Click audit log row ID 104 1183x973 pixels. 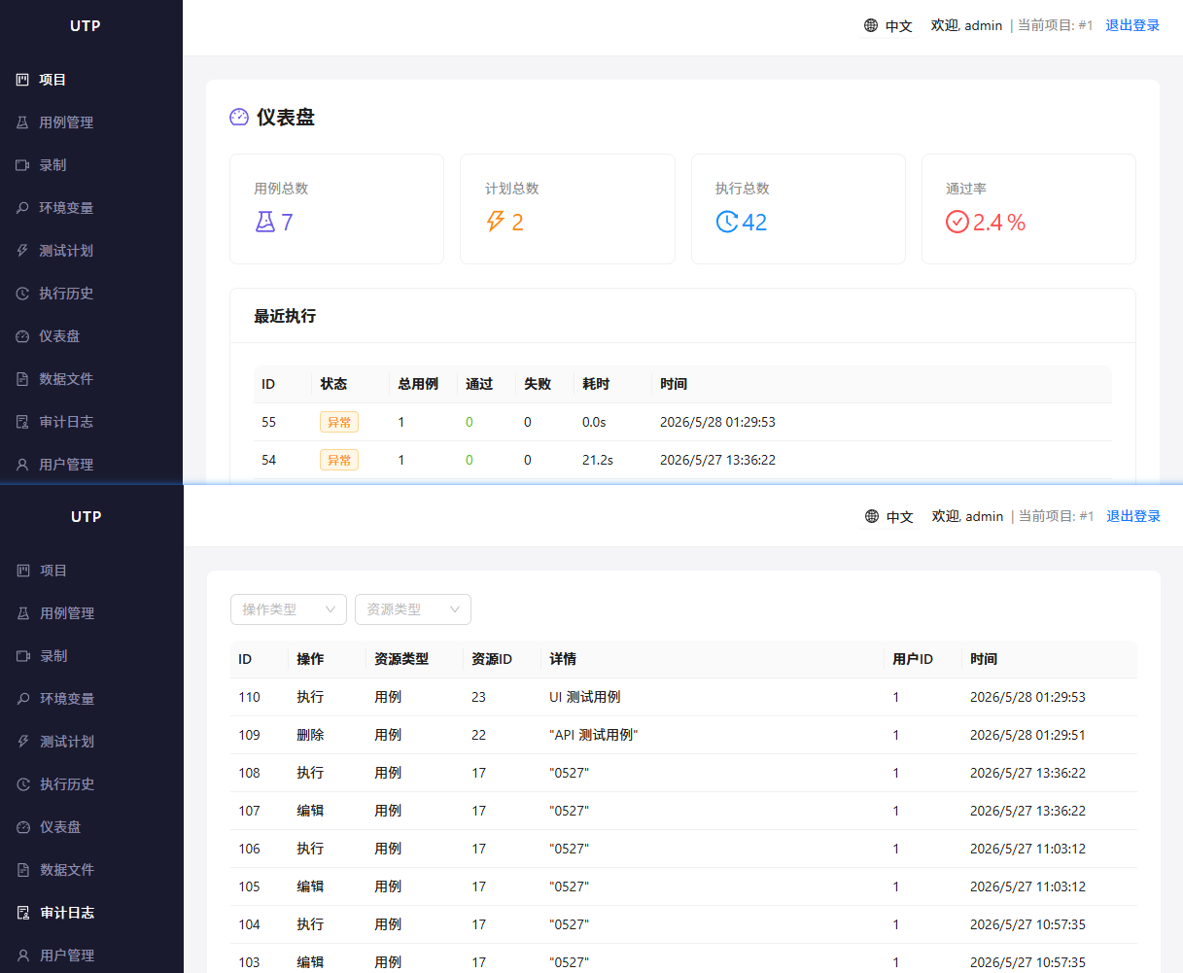(x=250, y=924)
